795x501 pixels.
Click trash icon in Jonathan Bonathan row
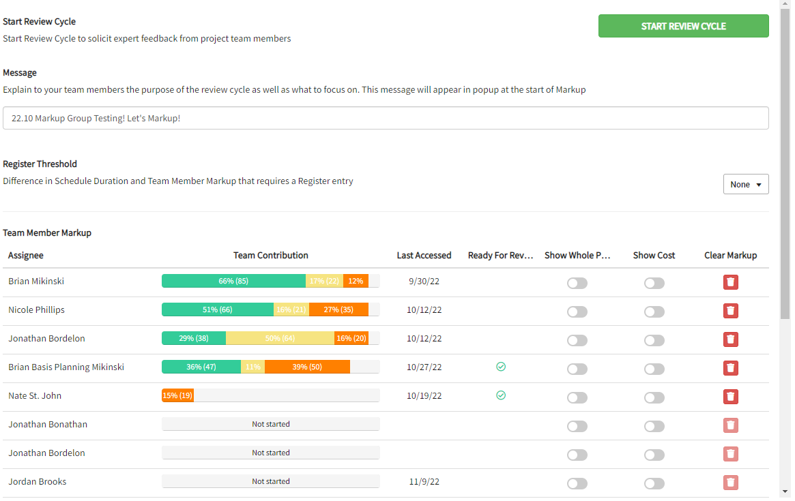pos(730,425)
